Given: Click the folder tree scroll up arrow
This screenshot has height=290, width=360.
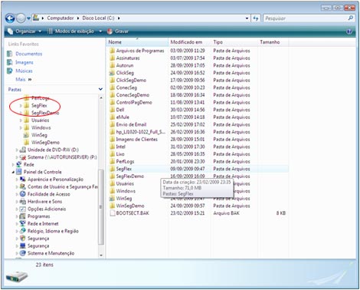Looking at the screenshot, I should click(x=101, y=97).
